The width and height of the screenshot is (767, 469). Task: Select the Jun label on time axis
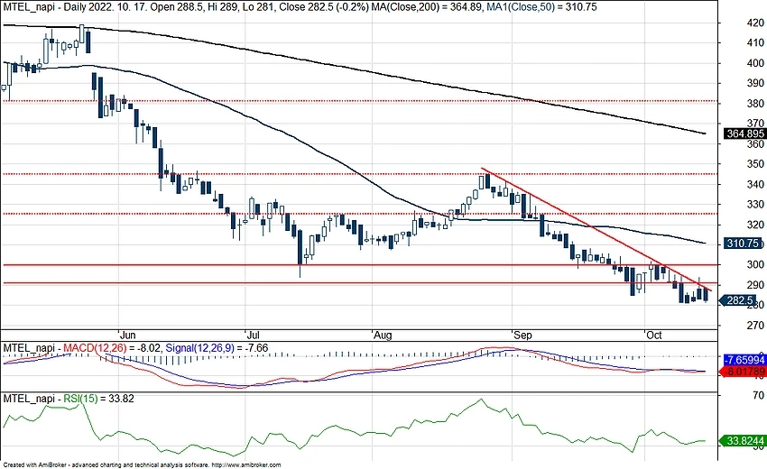point(127,335)
